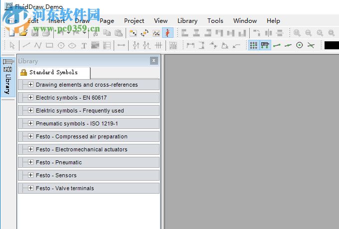The image size is (339, 229).
Task: Click the Cut scissors icon
Action: 95,33
